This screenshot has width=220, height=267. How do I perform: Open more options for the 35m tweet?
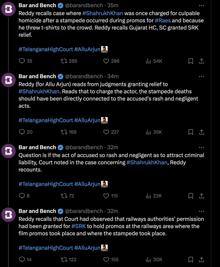tap(201, 5)
